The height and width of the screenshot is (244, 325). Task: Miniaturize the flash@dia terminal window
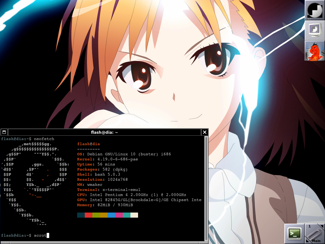4,132
